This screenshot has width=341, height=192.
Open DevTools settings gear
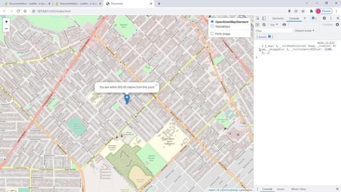point(324,18)
